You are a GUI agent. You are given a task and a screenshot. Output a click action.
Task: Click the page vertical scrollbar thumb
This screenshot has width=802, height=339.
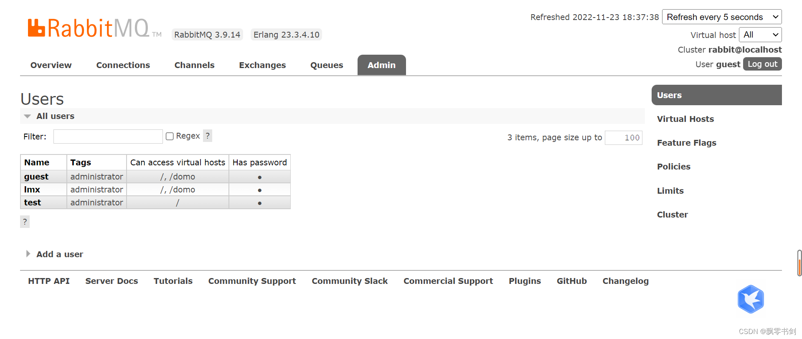point(799,263)
